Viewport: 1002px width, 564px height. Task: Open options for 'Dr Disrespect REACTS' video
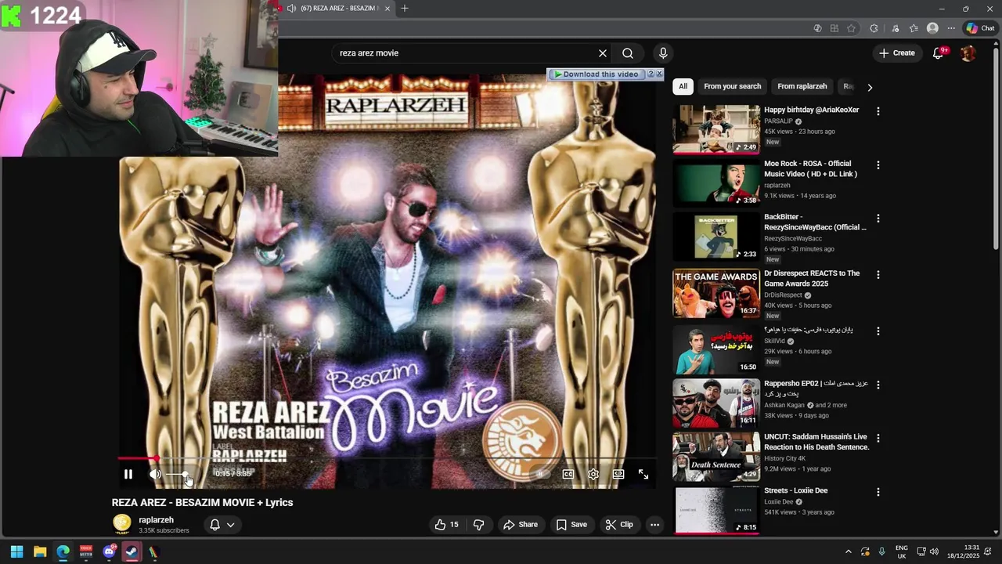[878, 275]
